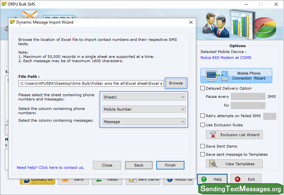Click the Exit button

(246, 179)
